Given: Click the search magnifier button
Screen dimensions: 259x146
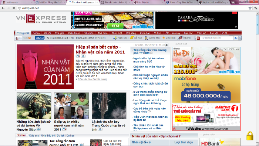Looking at the screenshot, I should click(x=236, y=38).
